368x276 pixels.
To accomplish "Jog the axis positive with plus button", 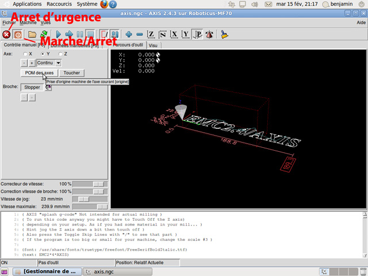I will 32,63.
